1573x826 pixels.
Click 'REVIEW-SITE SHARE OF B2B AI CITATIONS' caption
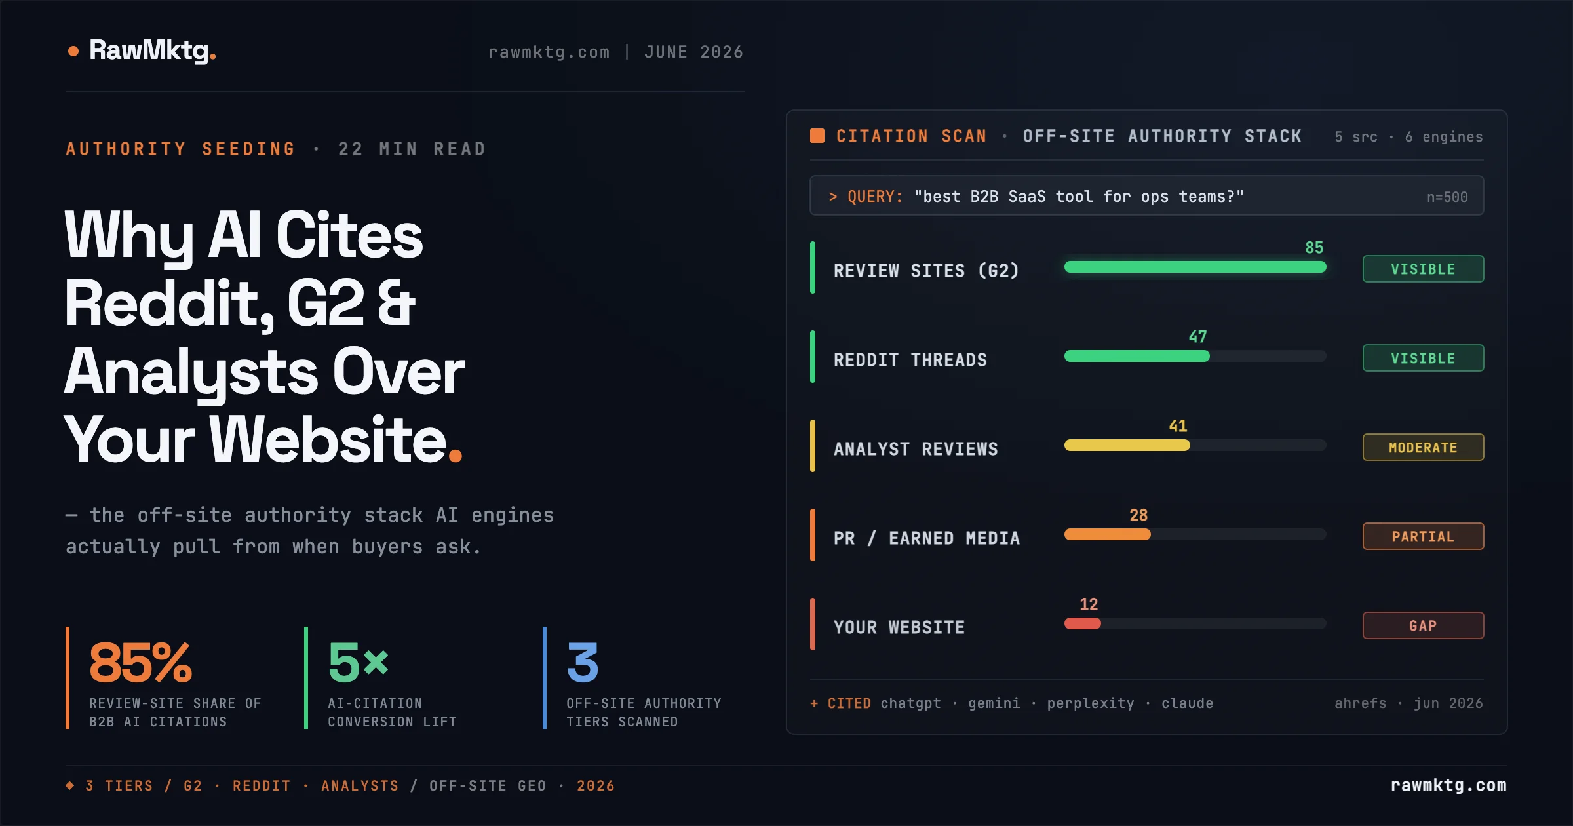click(175, 712)
